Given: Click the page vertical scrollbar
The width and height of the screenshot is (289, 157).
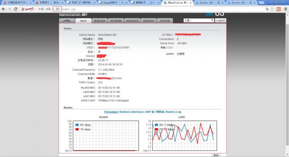Looking at the screenshot, I should click(287, 85).
